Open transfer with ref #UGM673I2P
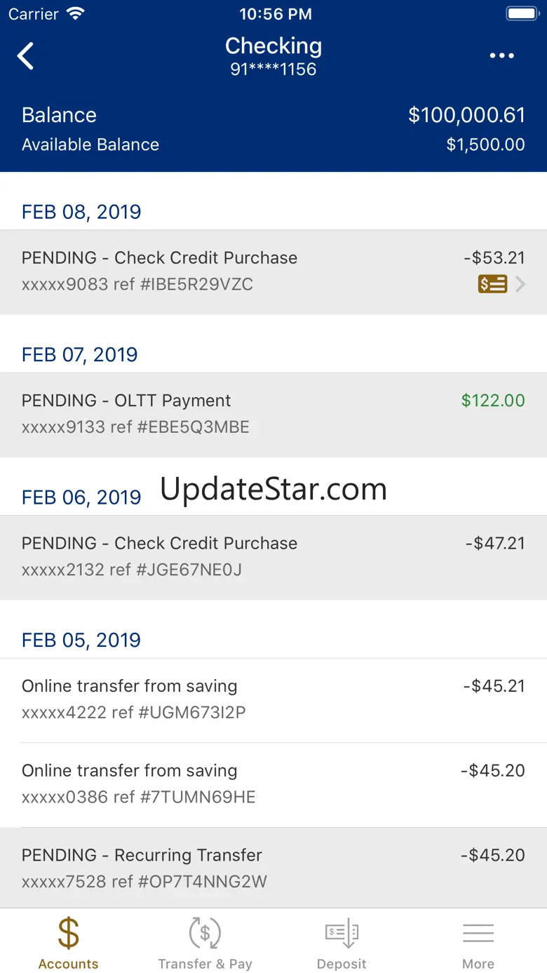The width and height of the screenshot is (547, 973). [273, 699]
